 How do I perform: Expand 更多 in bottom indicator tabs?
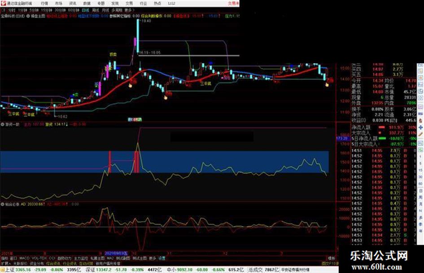click(153, 258)
